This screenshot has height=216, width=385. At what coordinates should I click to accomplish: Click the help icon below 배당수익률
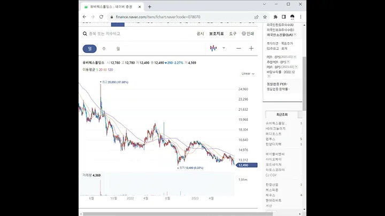pos(268,76)
